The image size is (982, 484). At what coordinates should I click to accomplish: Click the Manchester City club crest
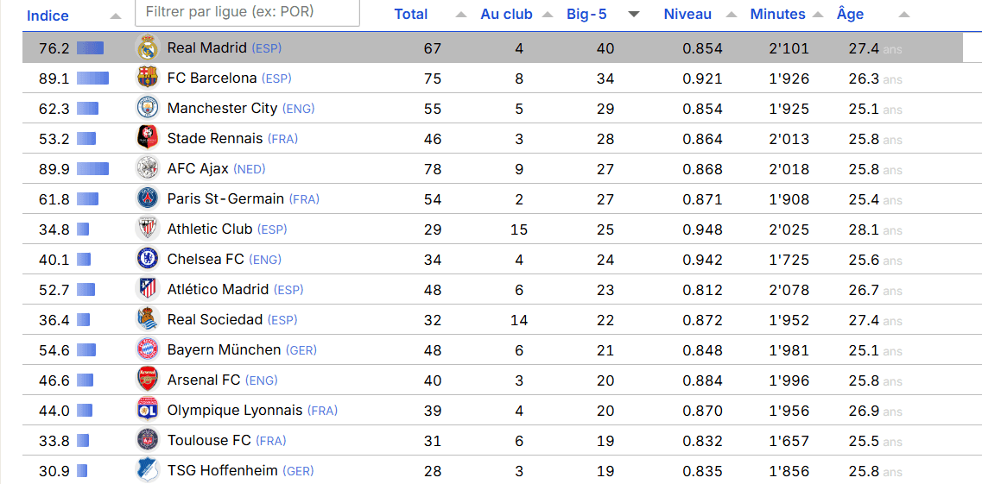[148, 108]
